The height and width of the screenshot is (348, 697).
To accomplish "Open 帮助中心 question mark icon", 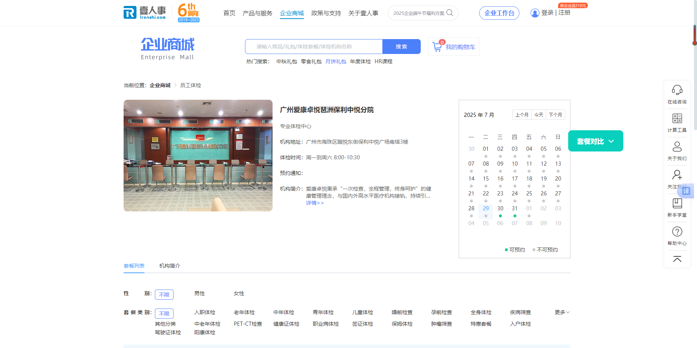I will pyautogui.click(x=677, y=232).
